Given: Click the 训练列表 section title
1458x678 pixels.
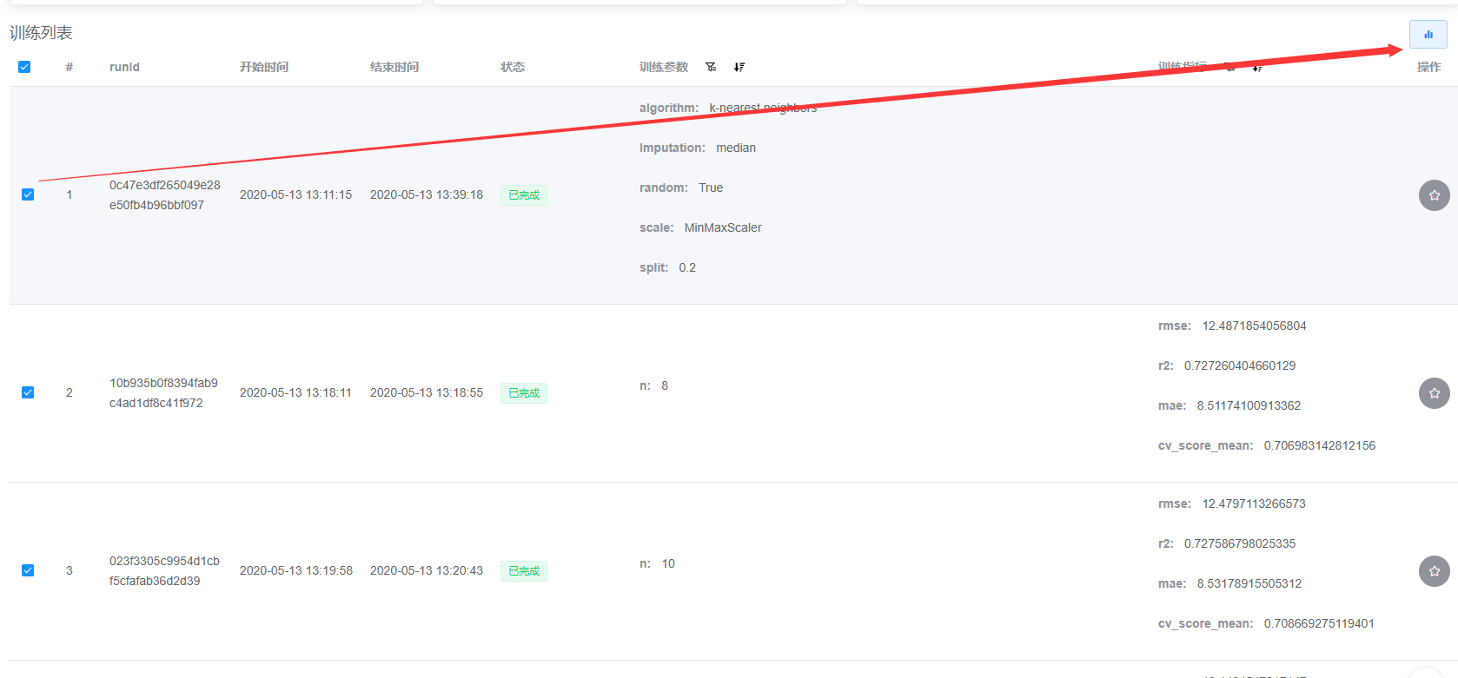Looking at the screenshot, I should point(41,33).
